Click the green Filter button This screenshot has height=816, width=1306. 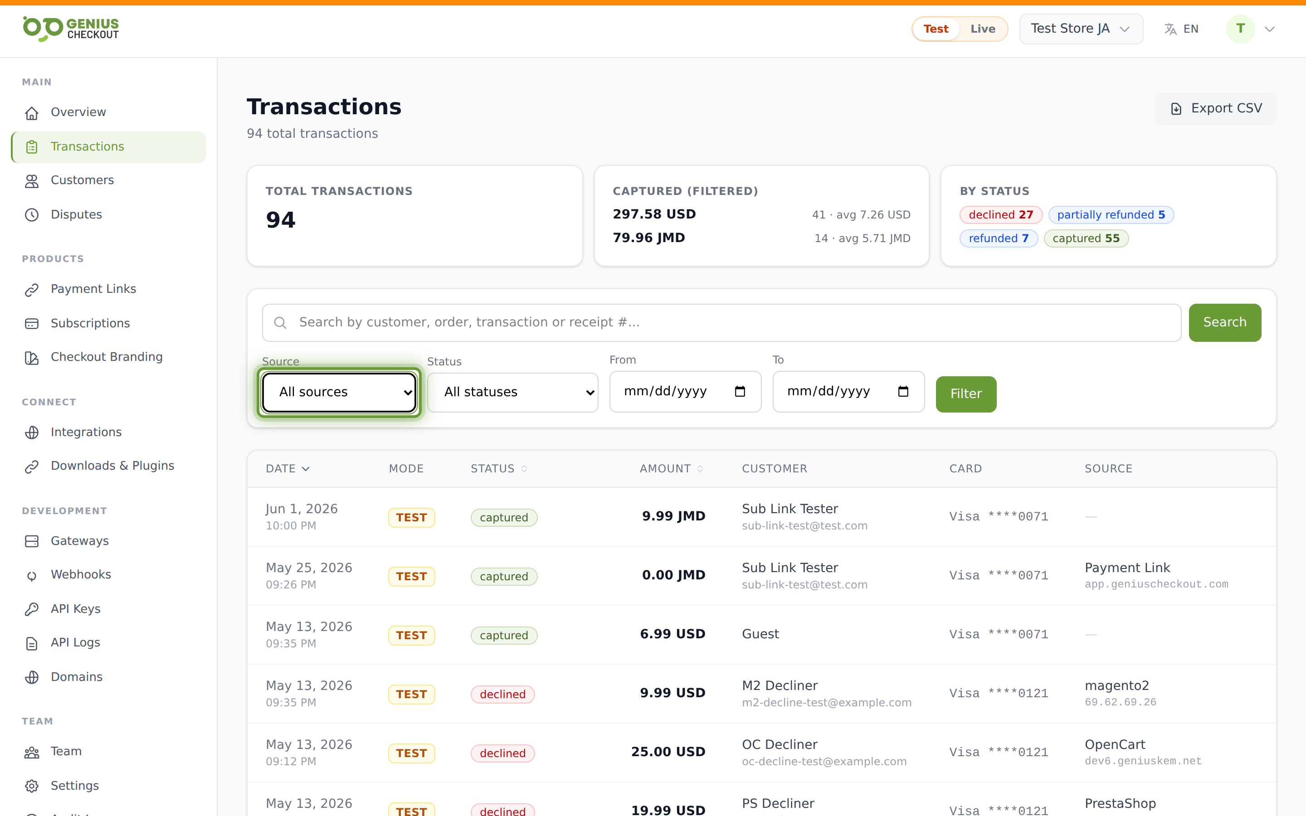(965, 394)
